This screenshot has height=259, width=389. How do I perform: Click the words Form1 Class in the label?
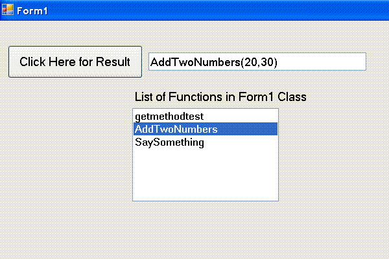click(x=272, y=96)
